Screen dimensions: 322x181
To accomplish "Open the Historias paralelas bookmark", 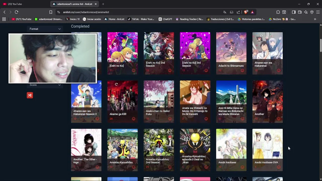I will click(251, 19).
